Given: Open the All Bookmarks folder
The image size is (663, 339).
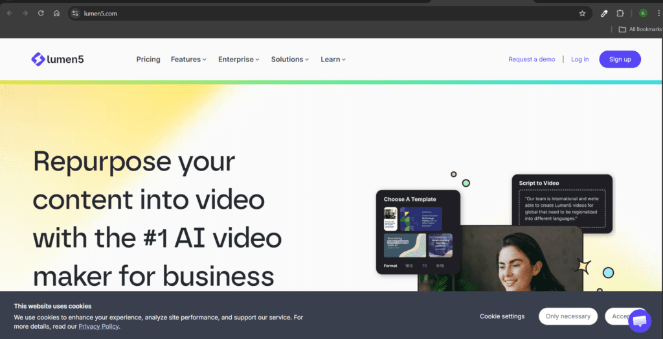Looking at the screenshot, I should pos(640,29).
